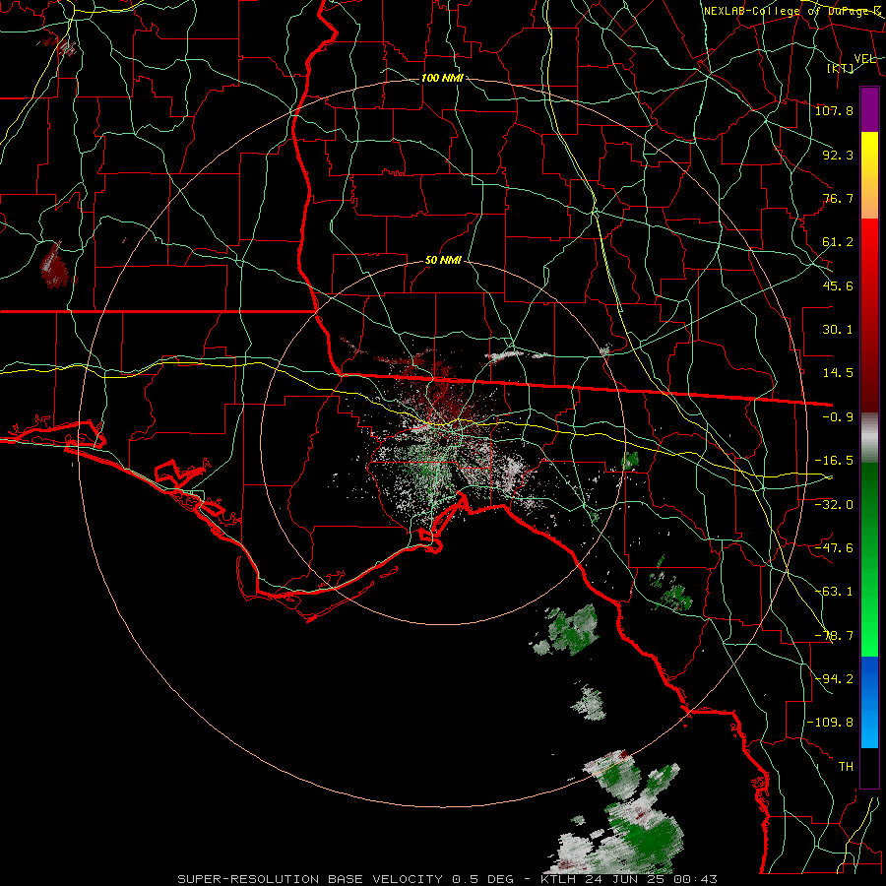This screenshot has width=886, height=886.
Task: Click the [KT] units label
Action: point(840,68)
